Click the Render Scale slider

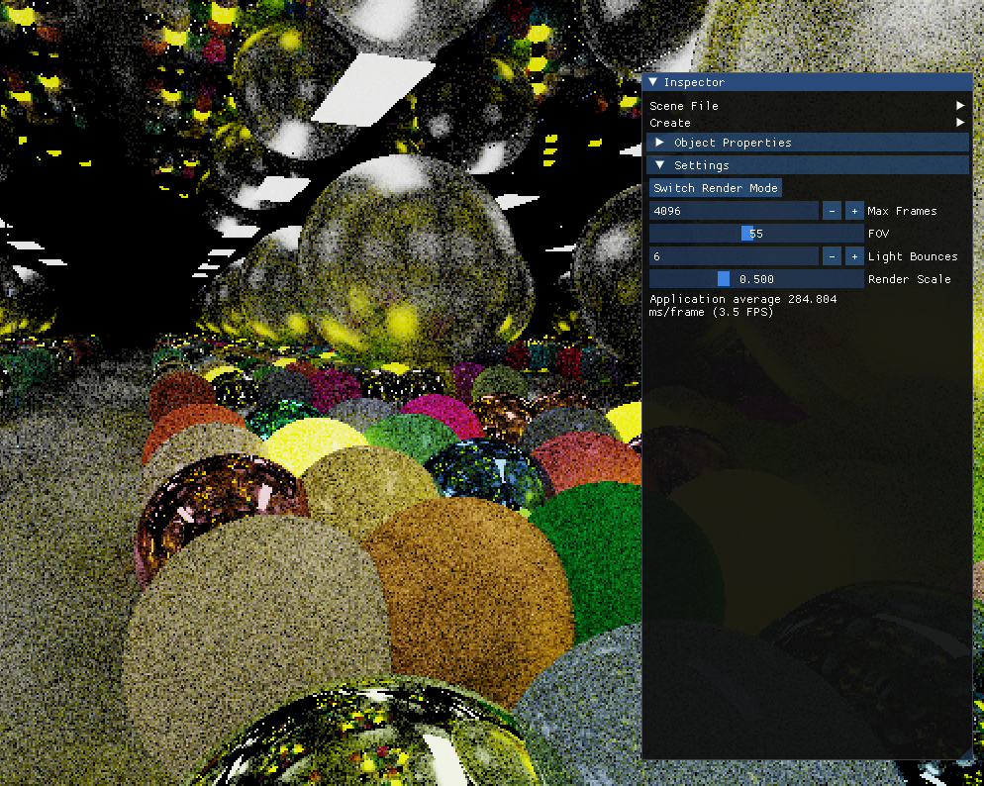click(756, 279)
